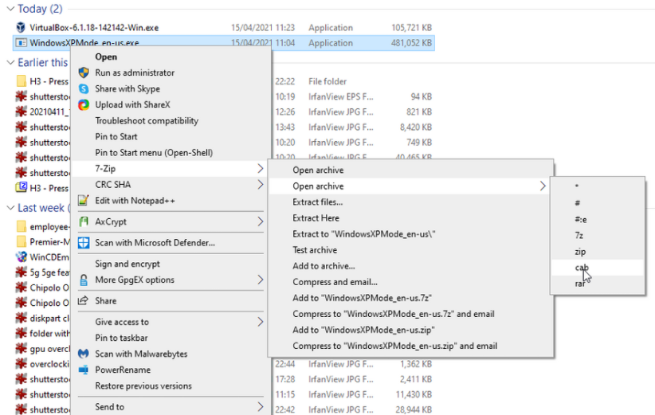Expand the More GpgEX options arrow
The height and width of the screenshot is (415, 655).
click(x=261, y=280)
